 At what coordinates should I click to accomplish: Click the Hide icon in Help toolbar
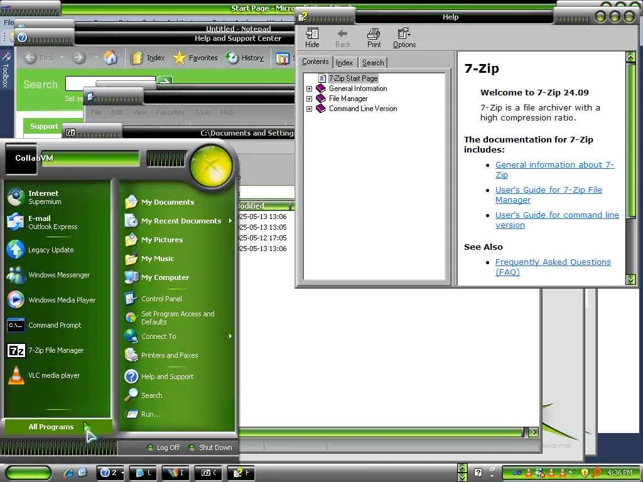point(312,38)
